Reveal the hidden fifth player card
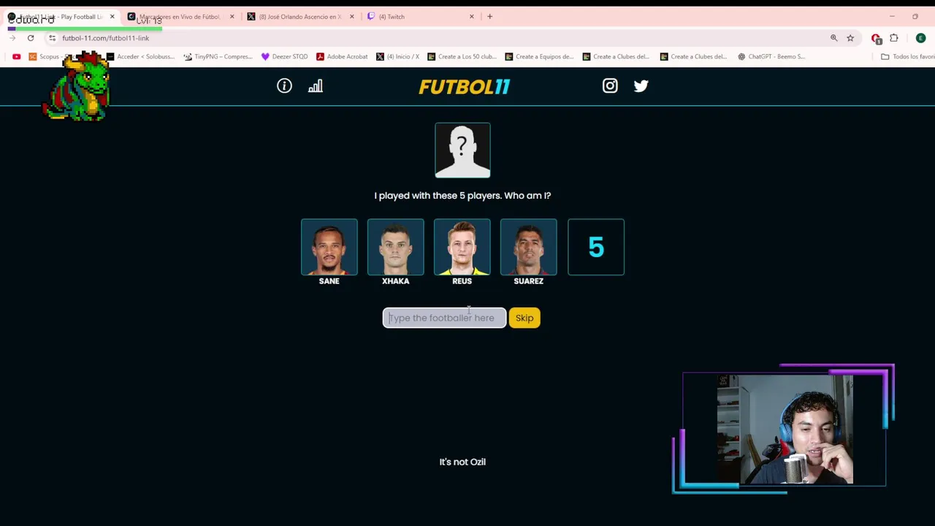Image resolution: width=935 pixels, height=526 pixels. pos(596,247)
